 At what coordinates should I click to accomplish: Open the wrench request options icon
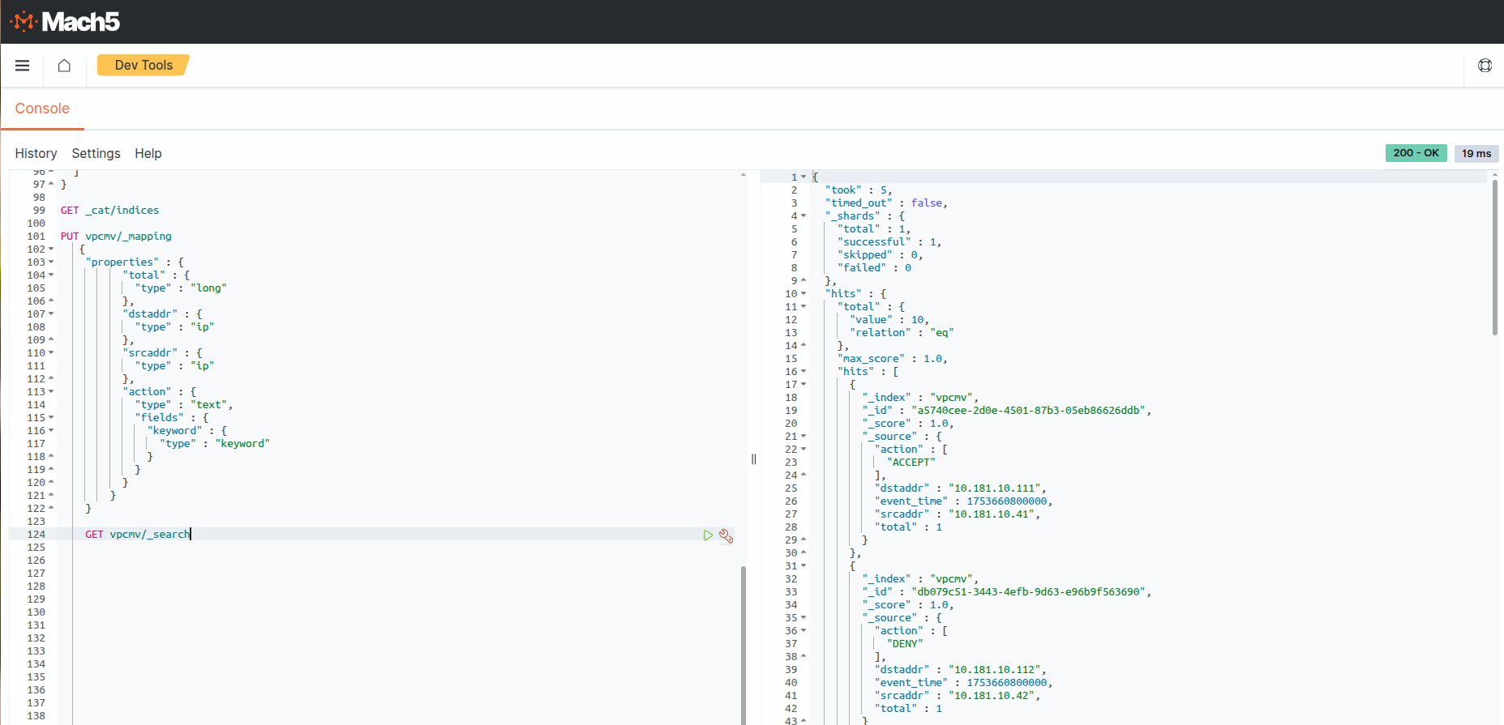(726, 535)
